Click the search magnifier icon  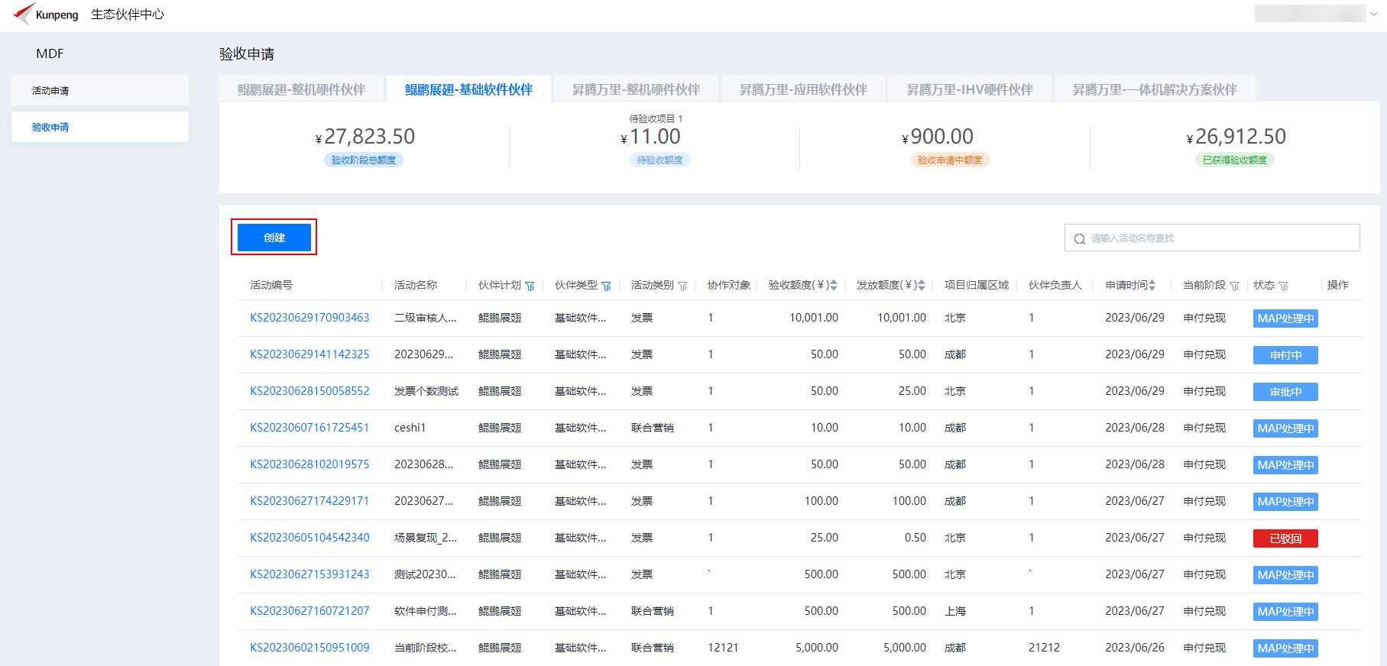pos(1079,238)
